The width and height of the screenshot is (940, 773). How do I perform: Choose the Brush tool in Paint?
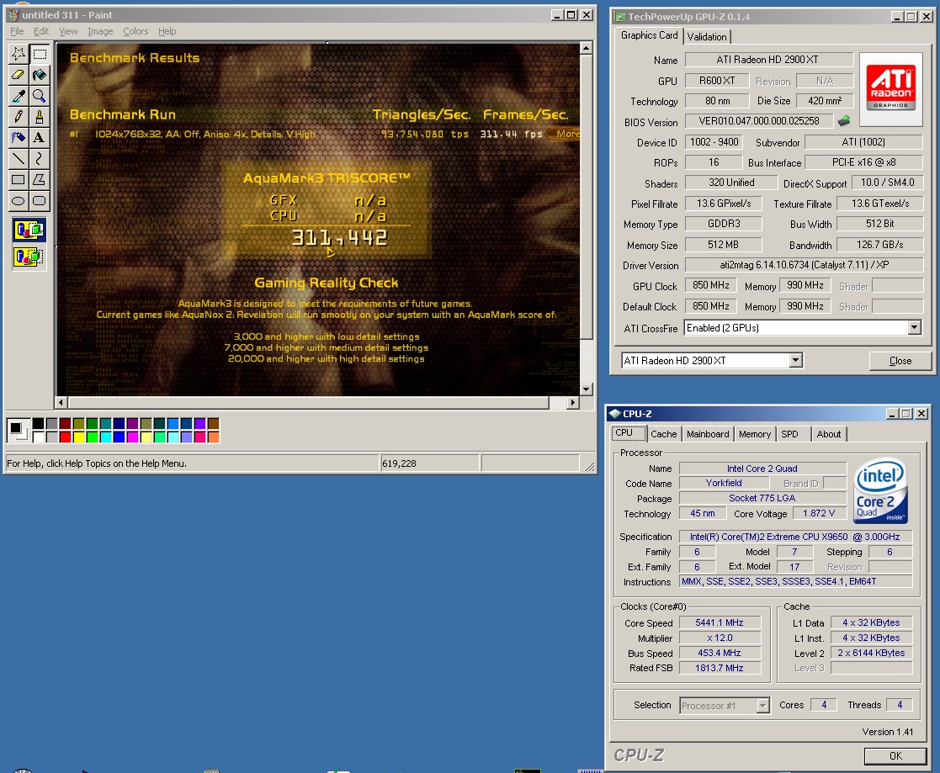(x=40, y=117)
